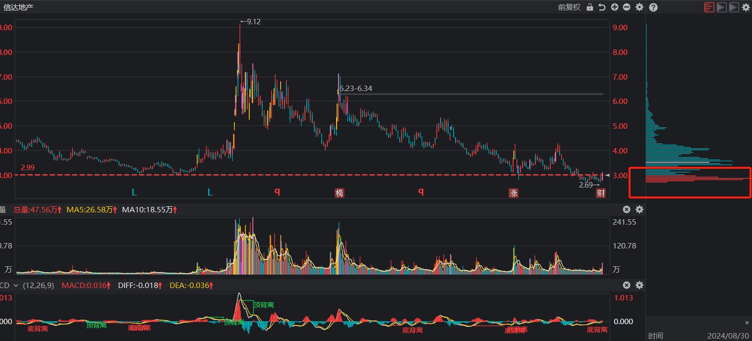
Task: Open help with the question mark icon
Action: point(653,7)
